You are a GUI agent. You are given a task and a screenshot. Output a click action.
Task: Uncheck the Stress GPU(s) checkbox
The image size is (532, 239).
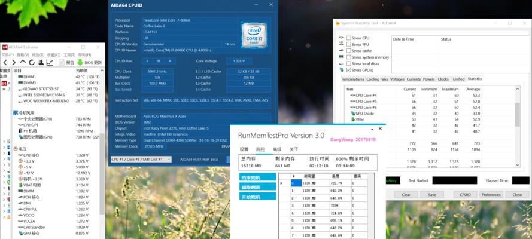(349, 70)
